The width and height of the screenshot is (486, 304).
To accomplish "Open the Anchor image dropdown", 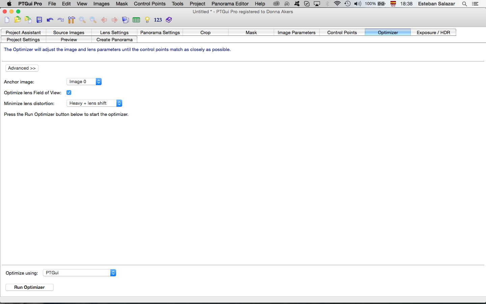I will pos(84,82).
